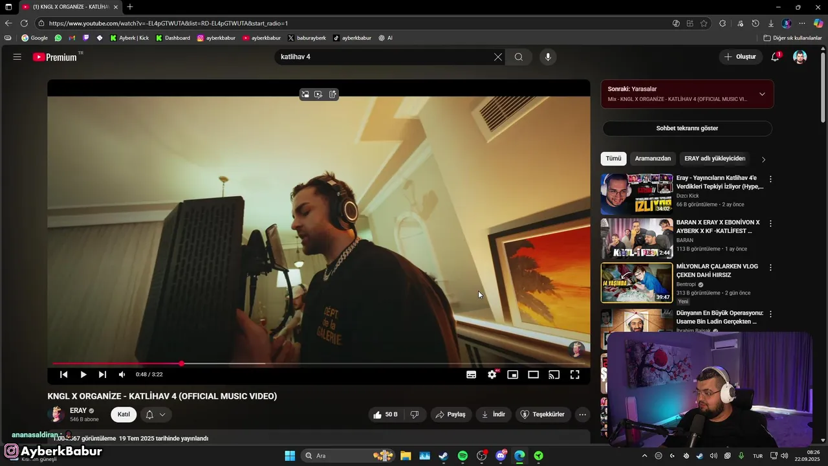Open Spotify from the Windows taskbar

click(463, 456)
